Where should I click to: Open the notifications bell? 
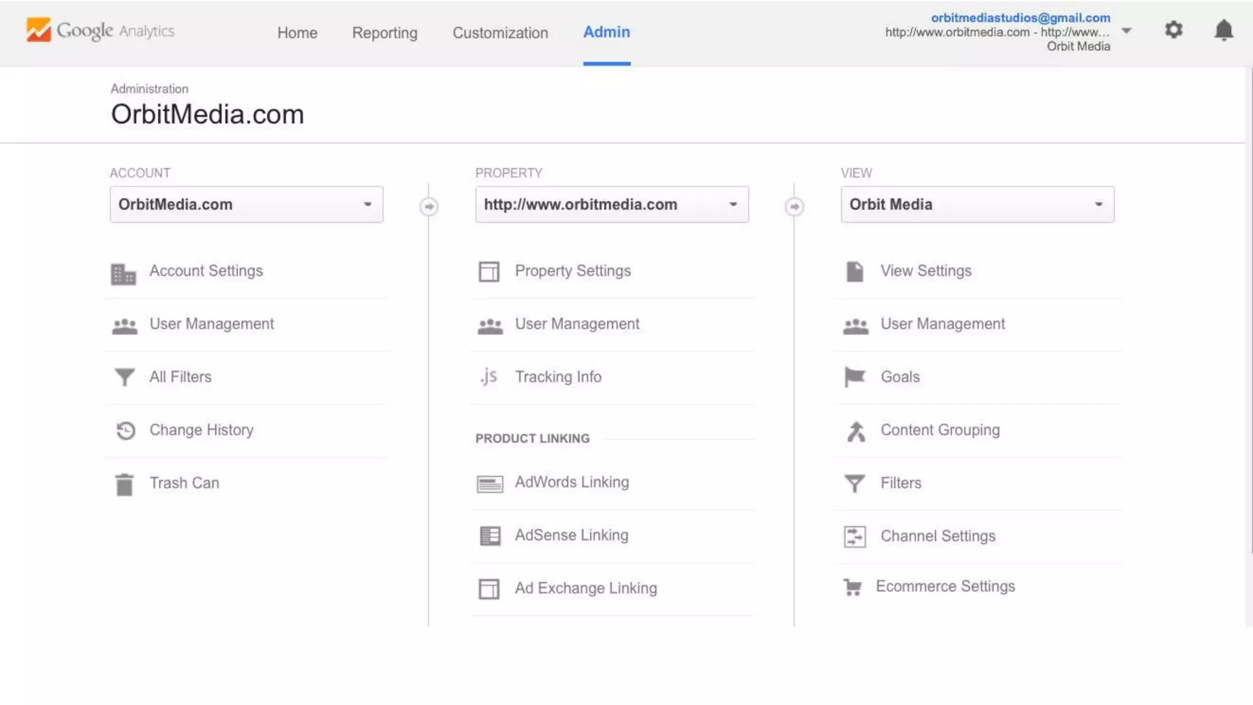pyautogui.click(x=1223, y=30)
